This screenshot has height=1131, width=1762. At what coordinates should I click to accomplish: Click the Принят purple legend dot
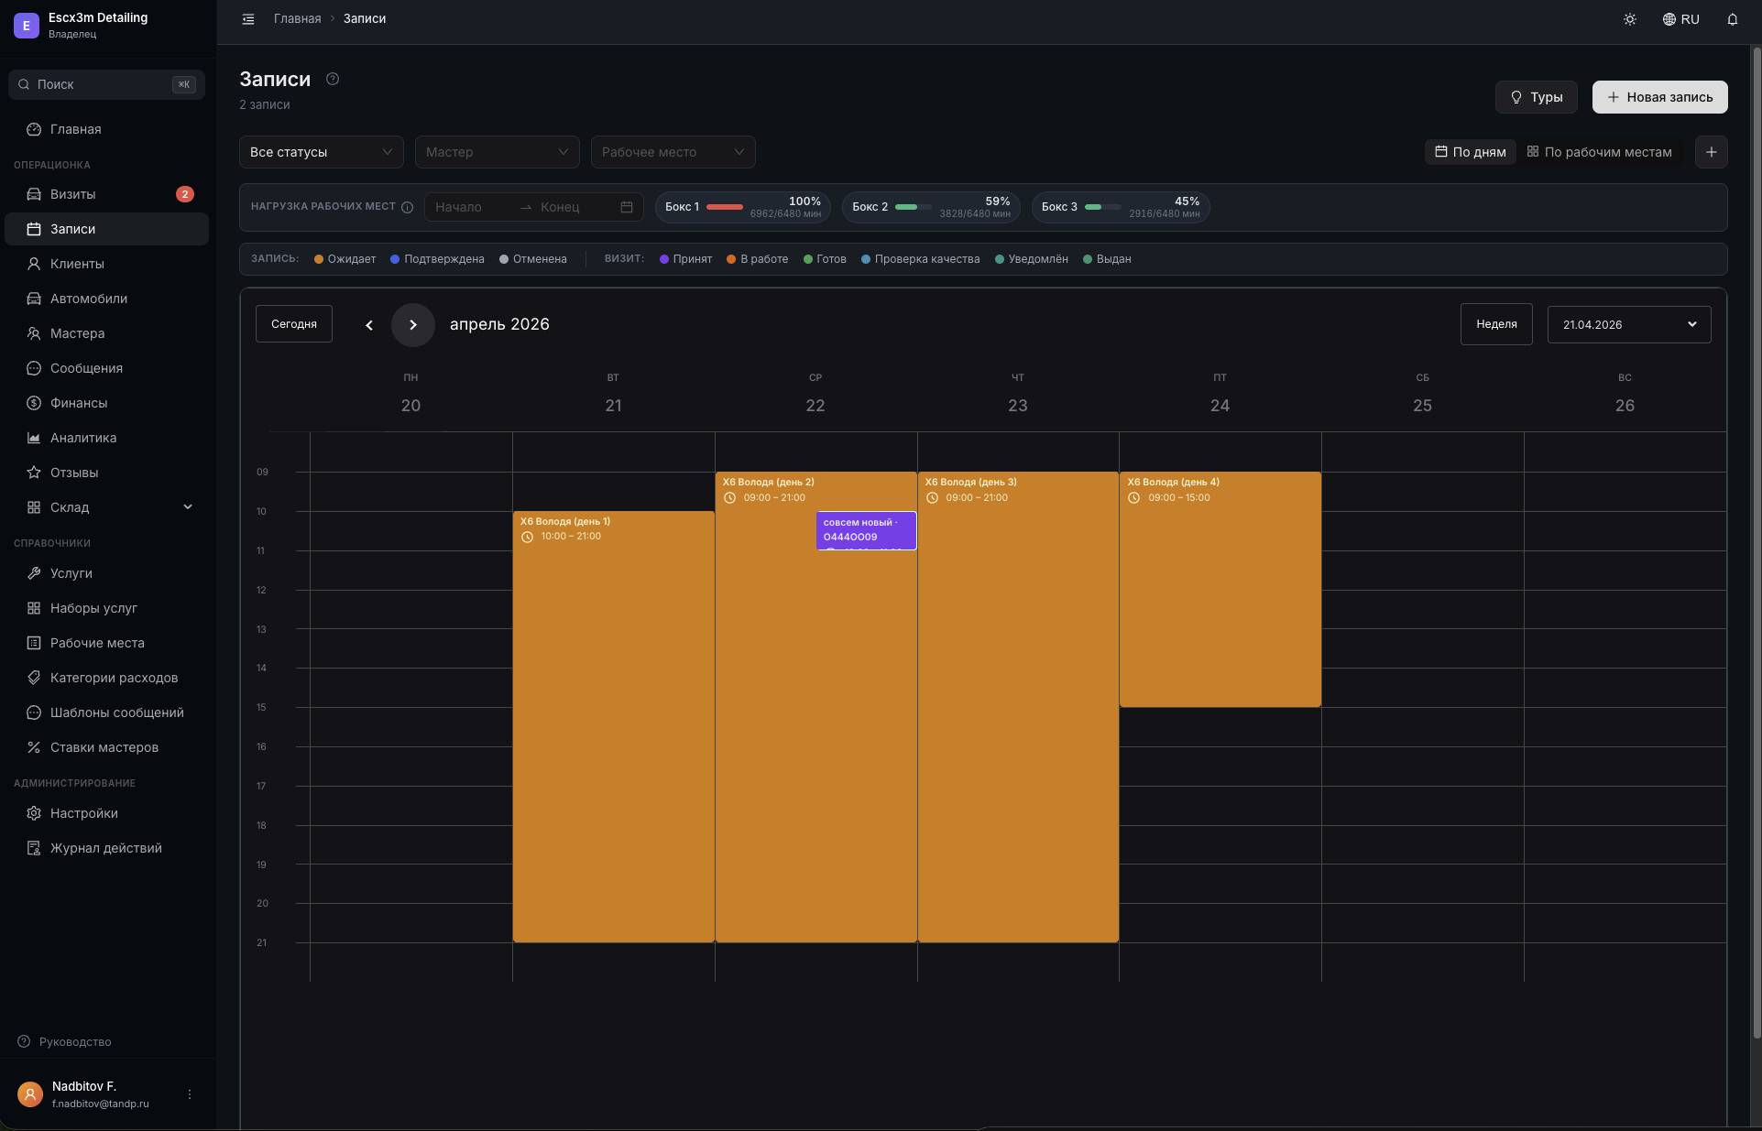tap(664, 259)
